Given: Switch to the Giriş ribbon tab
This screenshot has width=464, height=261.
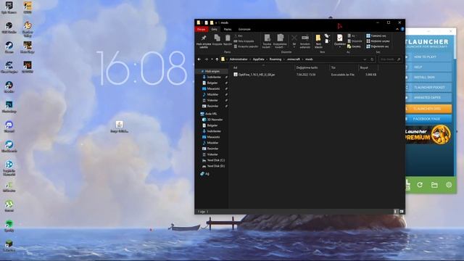Looking at the screenshot, I should point(214,29).
